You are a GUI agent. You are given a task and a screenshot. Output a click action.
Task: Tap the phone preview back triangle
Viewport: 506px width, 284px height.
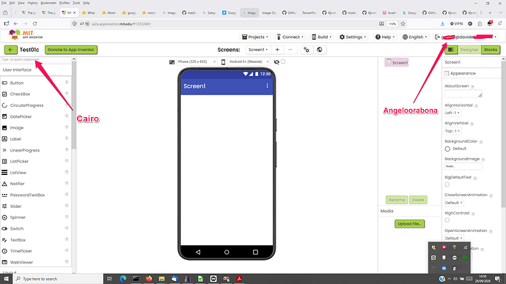pyautogui.click(x=198, y=252)
